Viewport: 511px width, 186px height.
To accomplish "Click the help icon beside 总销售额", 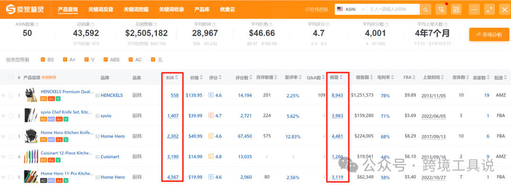I will [x=155, y=25].
